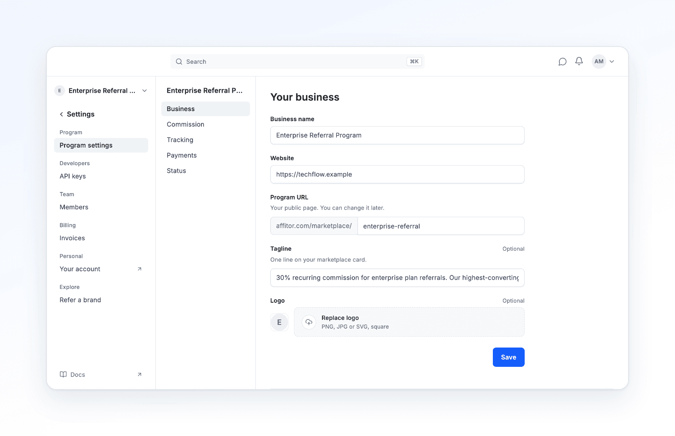Click the search magnifier icon
Viewport: 675px width, 436px height.
click(179, 62)
